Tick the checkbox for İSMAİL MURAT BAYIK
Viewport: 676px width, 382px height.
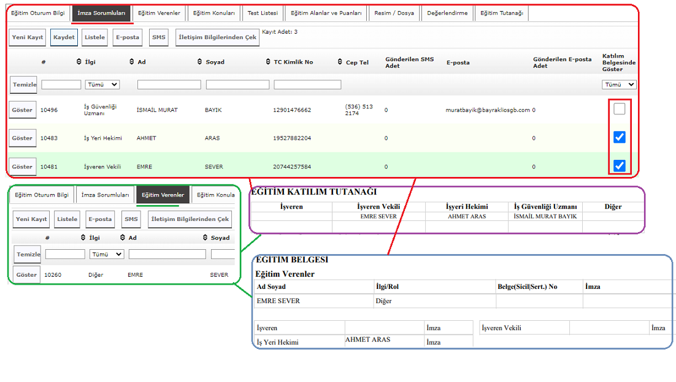(x=620, y=109)
